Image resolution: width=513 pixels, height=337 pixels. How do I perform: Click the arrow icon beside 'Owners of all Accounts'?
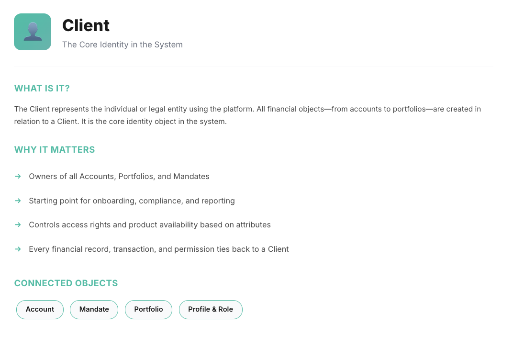tap(18, 176)
